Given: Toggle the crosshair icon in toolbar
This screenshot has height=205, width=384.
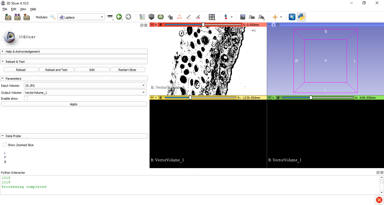Looking at the screenshot, I should point(275,17).
